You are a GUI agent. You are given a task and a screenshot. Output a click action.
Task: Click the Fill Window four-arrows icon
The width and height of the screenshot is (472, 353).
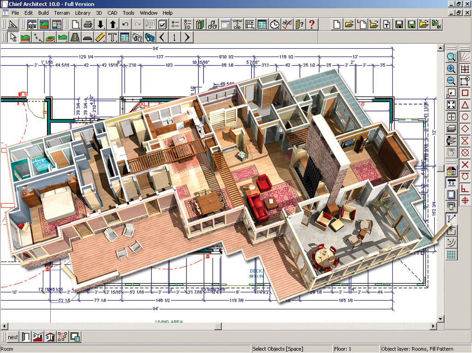click(451, 105)
